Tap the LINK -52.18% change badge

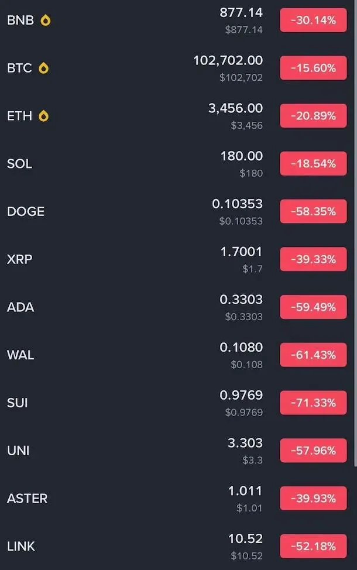point(313,547)
